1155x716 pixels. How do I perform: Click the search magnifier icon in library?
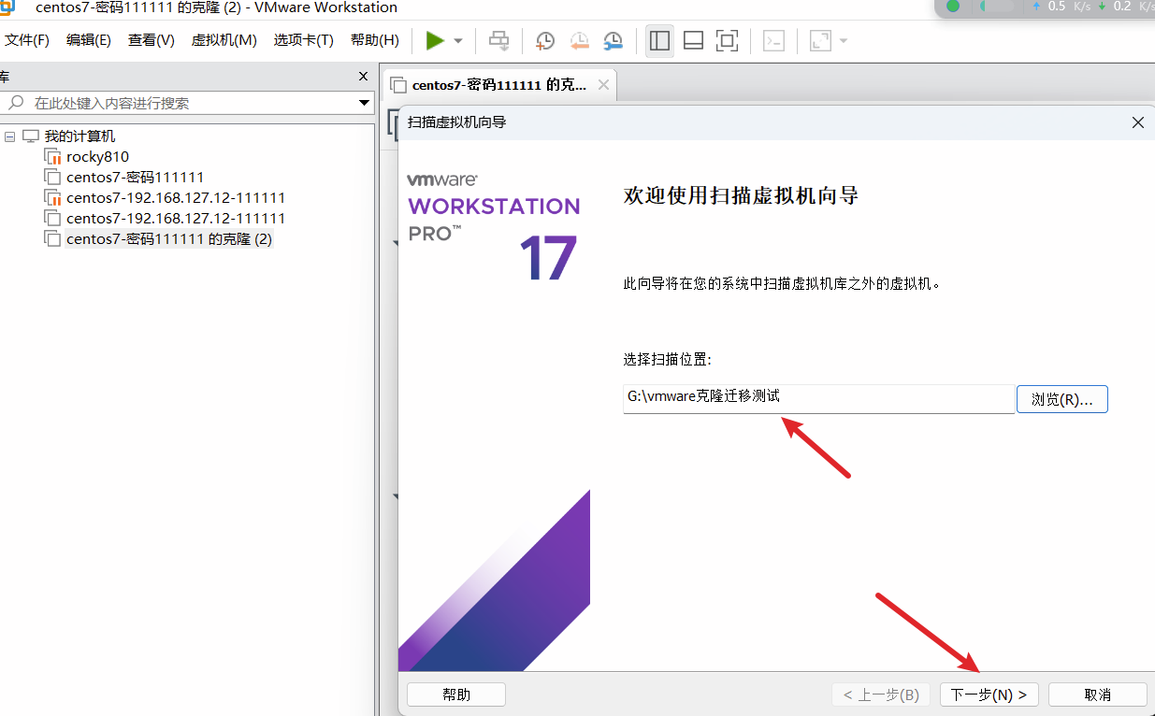(16, 103)
